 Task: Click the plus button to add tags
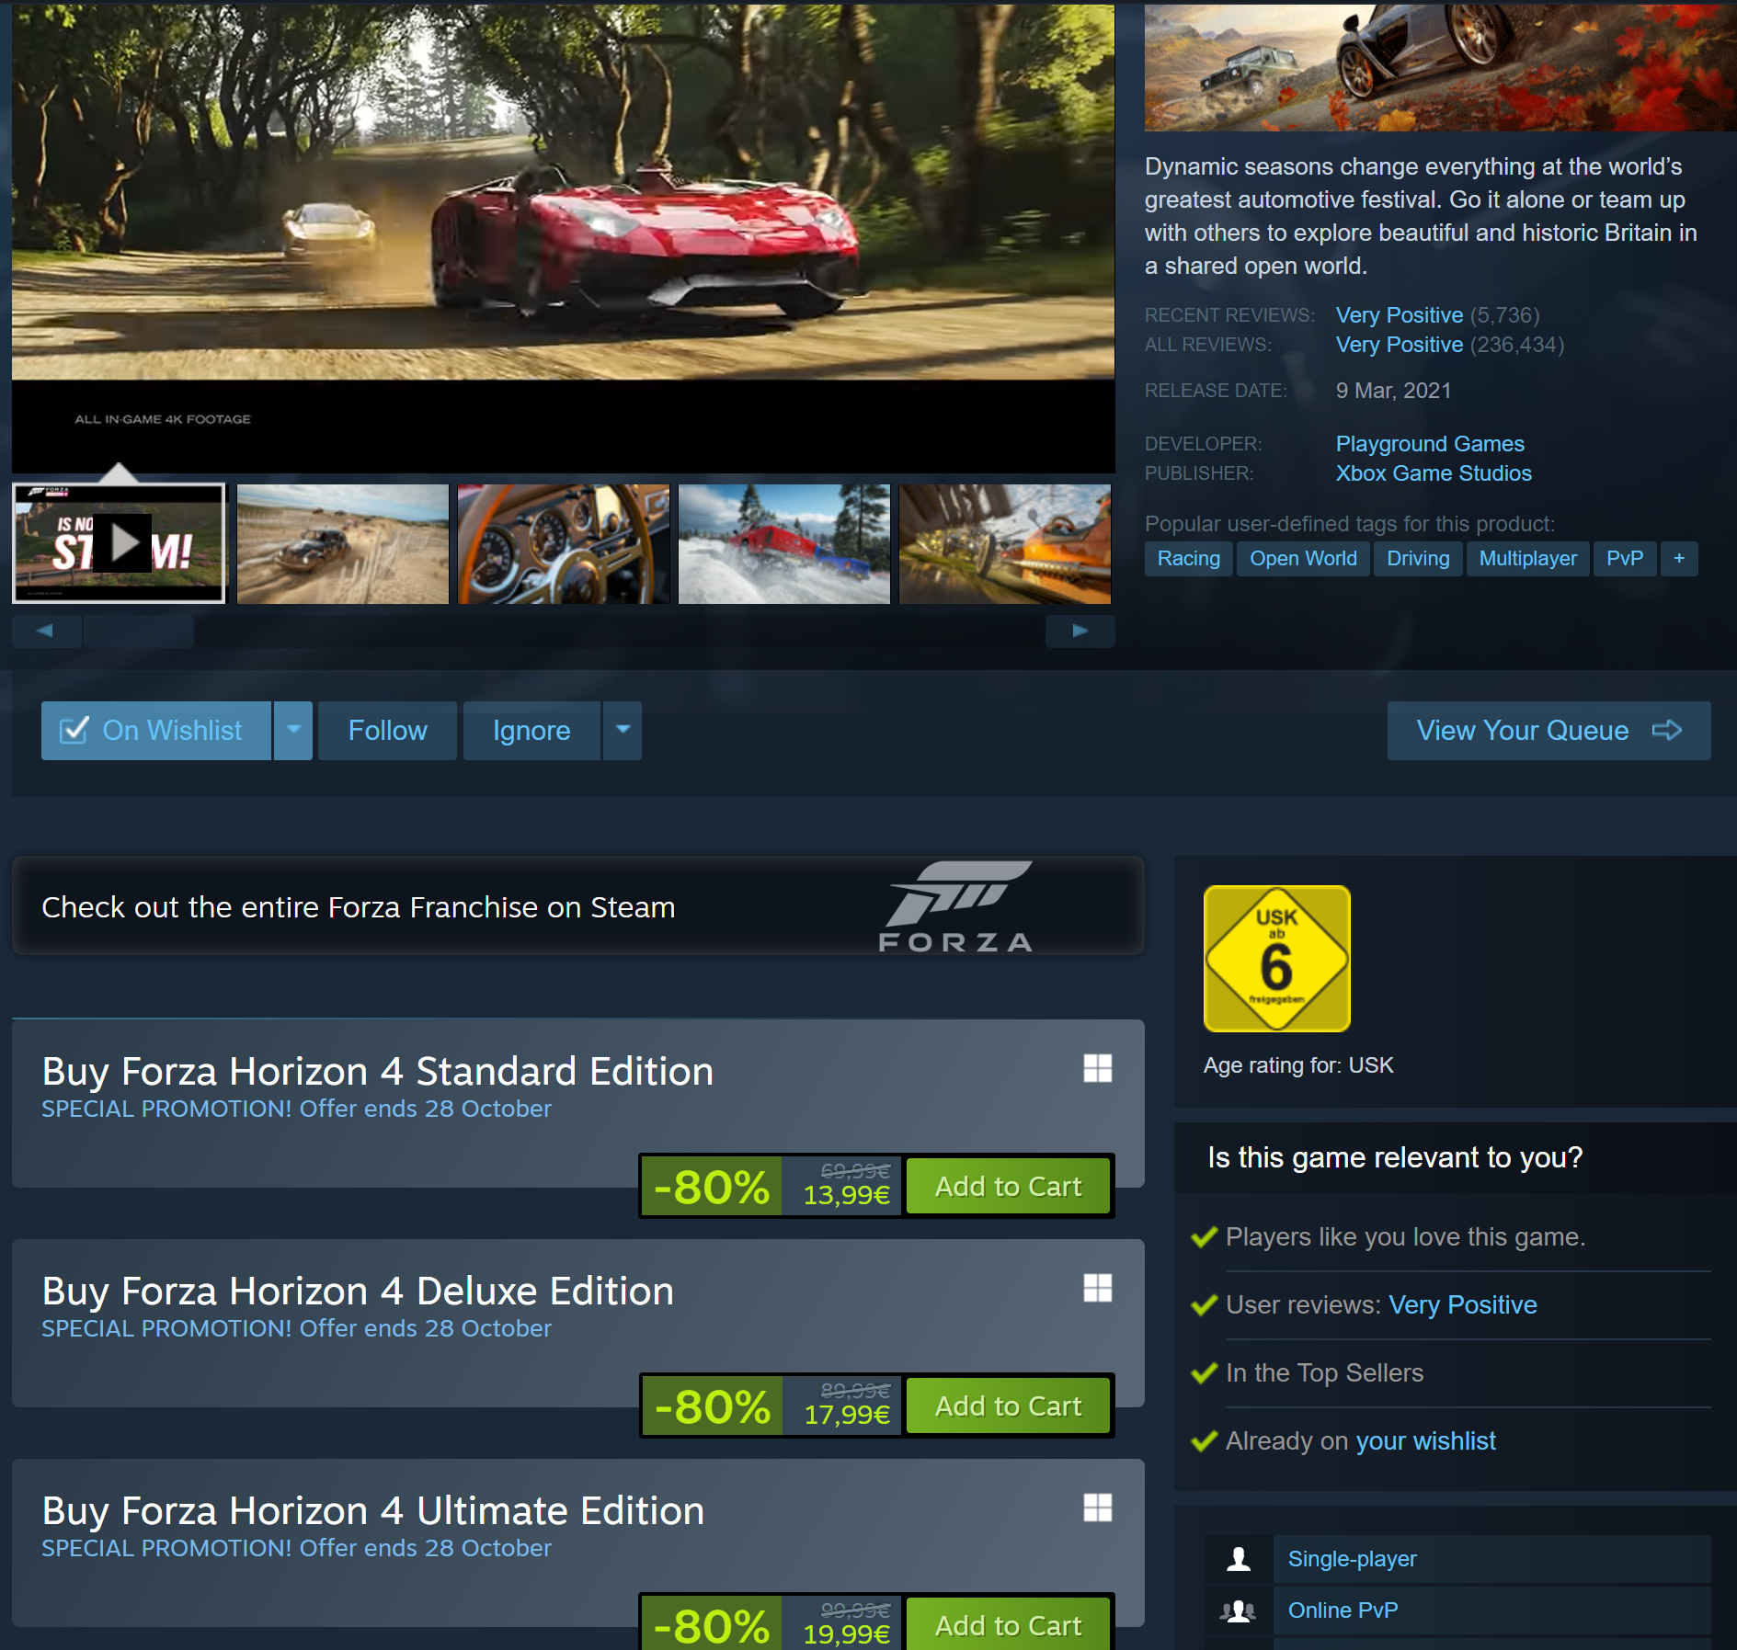pyautogui.click(x=1679, y=559)
